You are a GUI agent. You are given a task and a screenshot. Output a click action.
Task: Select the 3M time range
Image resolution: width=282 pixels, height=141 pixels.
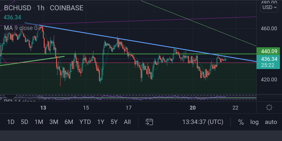click(54, 122)
